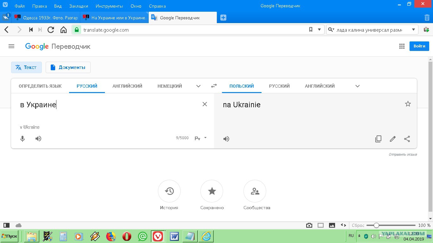Clear the source text with the X
The image size is (433, 243).
205,104
